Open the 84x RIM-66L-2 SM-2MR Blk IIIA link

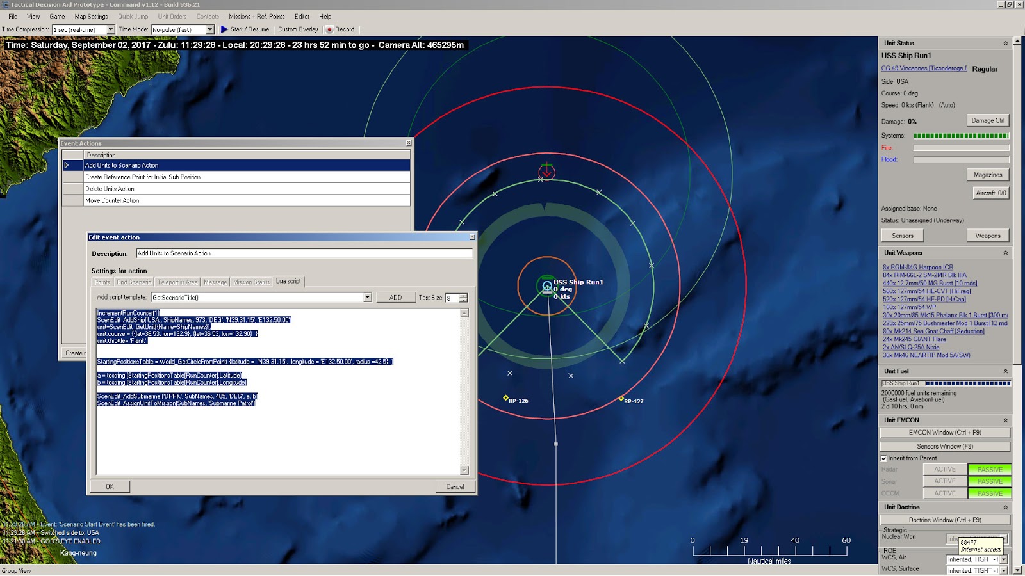pos(924,275)
